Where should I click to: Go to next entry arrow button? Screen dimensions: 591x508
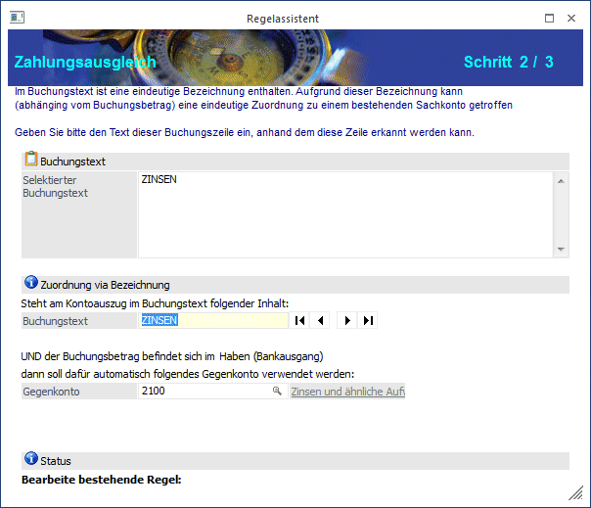[x=345, y=320]
